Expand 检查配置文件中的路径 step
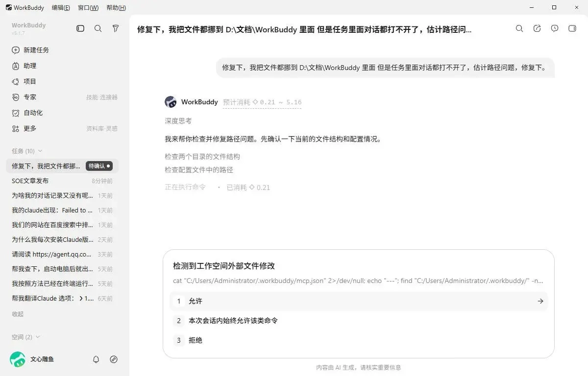The height and width of the screenshot is (376, 588). 199,170
